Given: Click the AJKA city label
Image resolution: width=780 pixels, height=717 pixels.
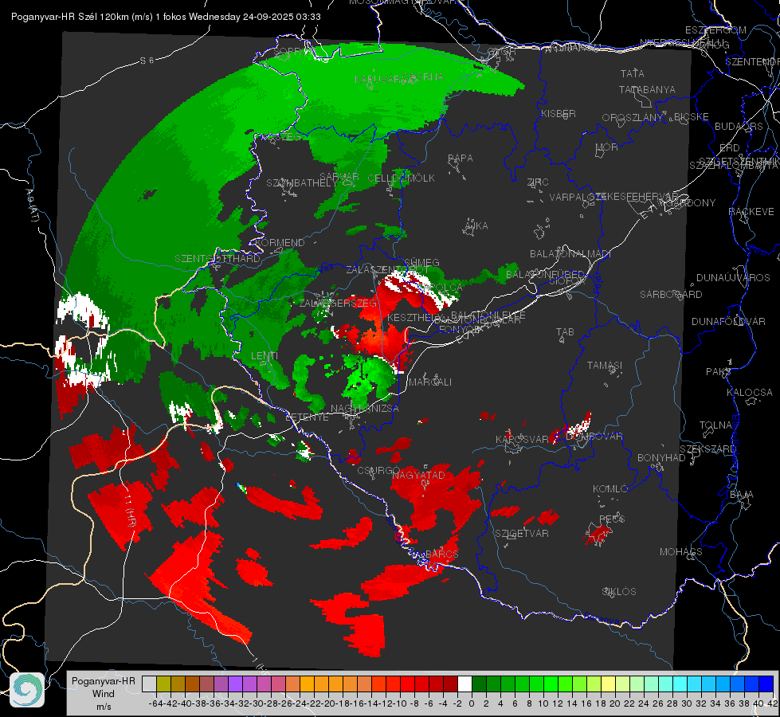Looking at the screenshot, I should tap(476, 225).
